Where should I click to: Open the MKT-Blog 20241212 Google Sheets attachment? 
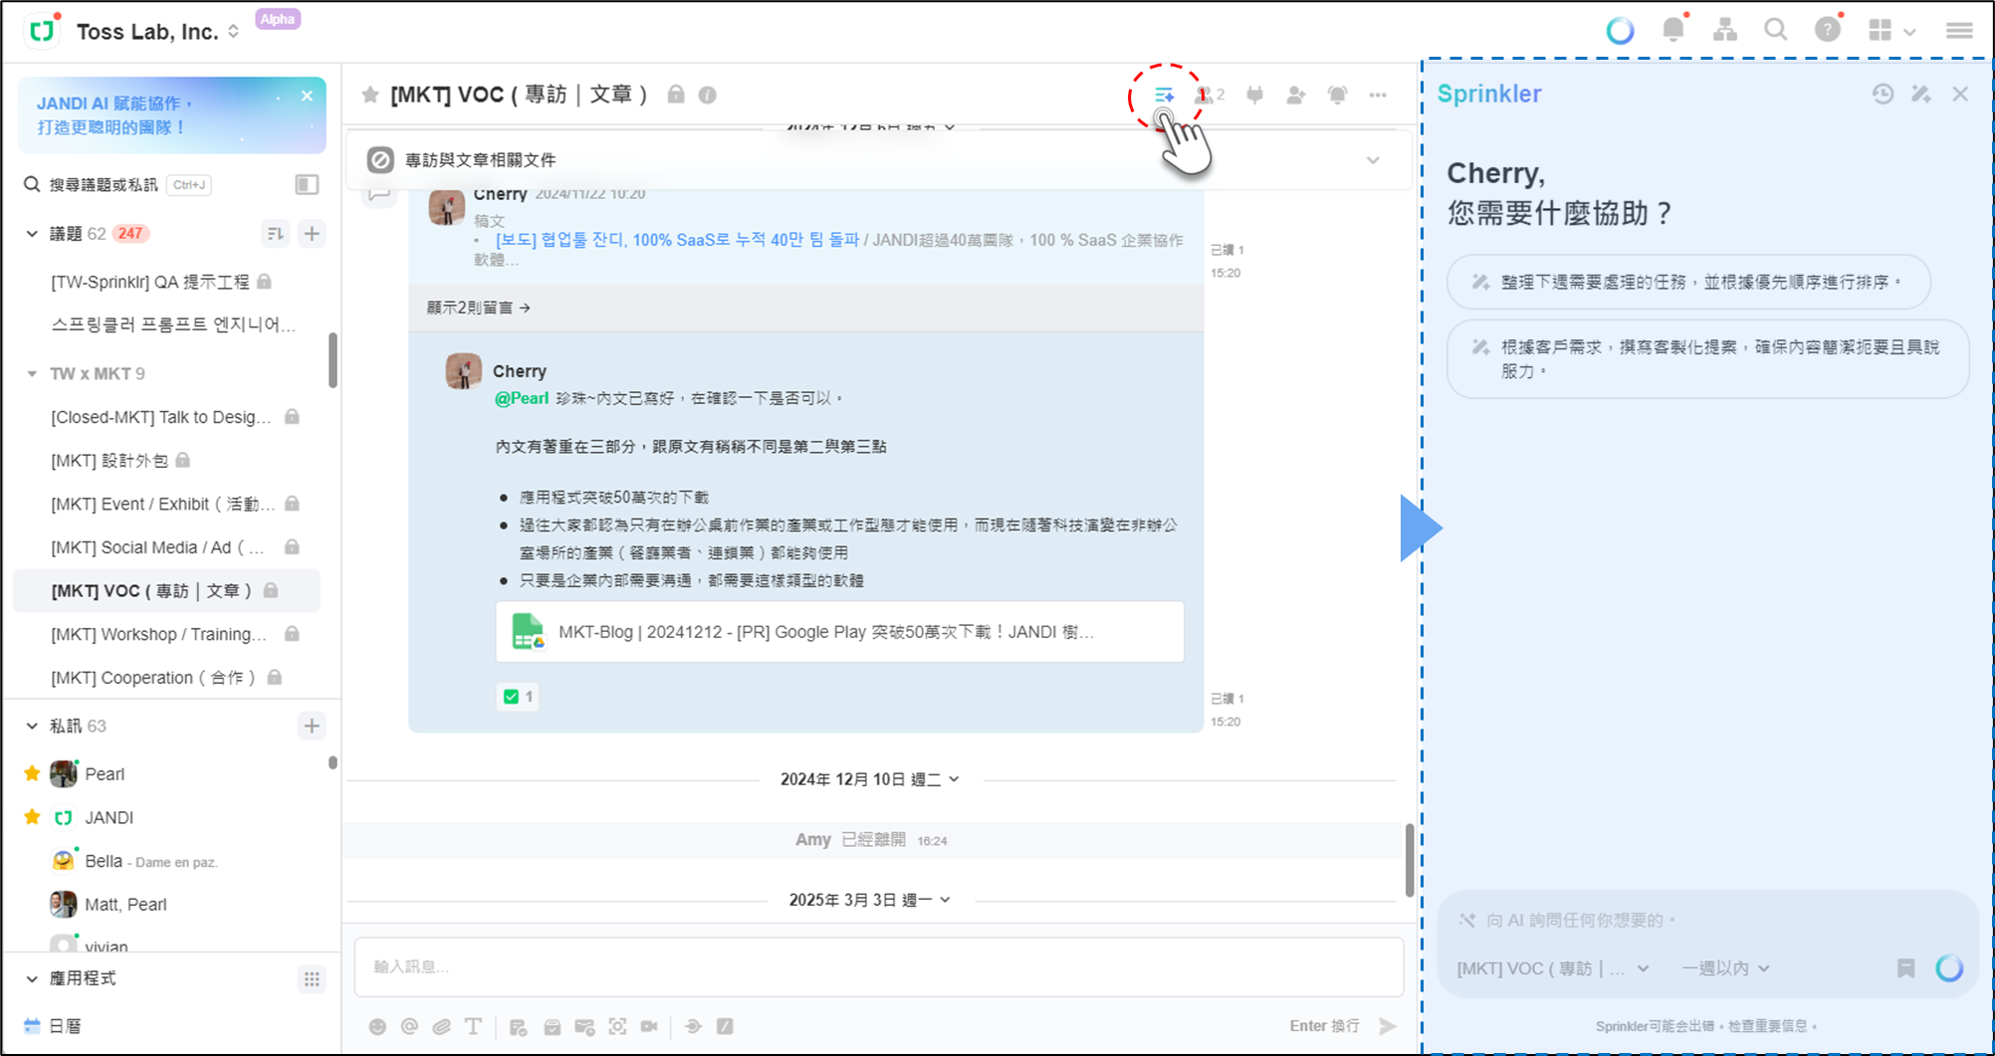(x=839, y=632)
